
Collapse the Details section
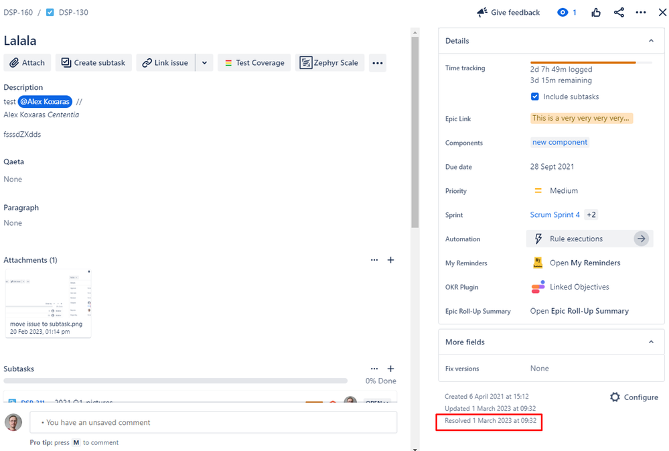[x=651, y=41]
